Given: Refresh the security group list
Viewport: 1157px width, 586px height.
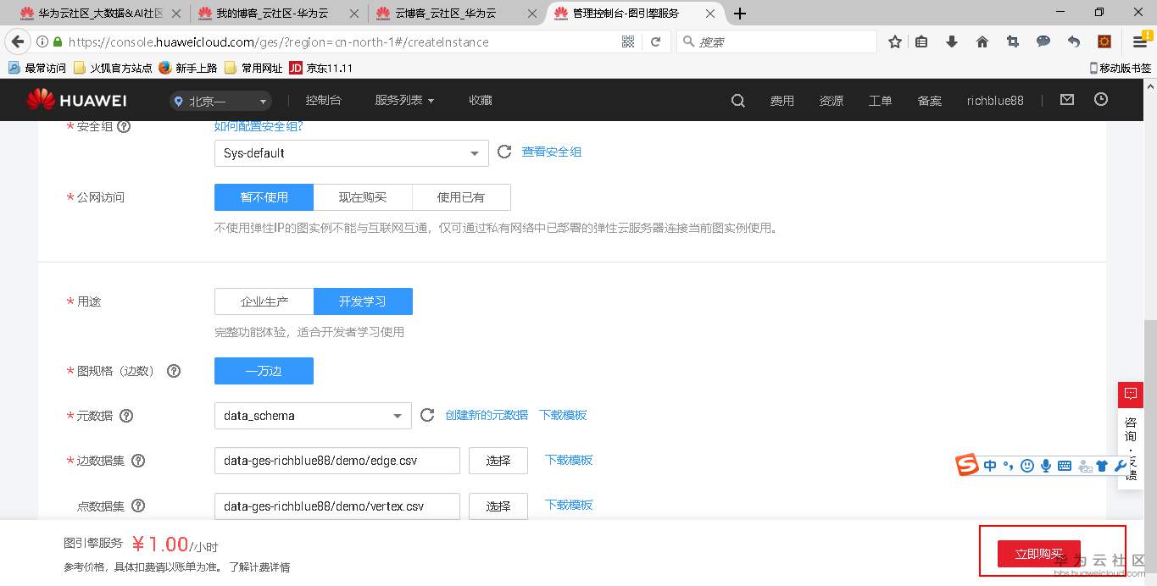Looking at the screenshot, I should point(504,151).
